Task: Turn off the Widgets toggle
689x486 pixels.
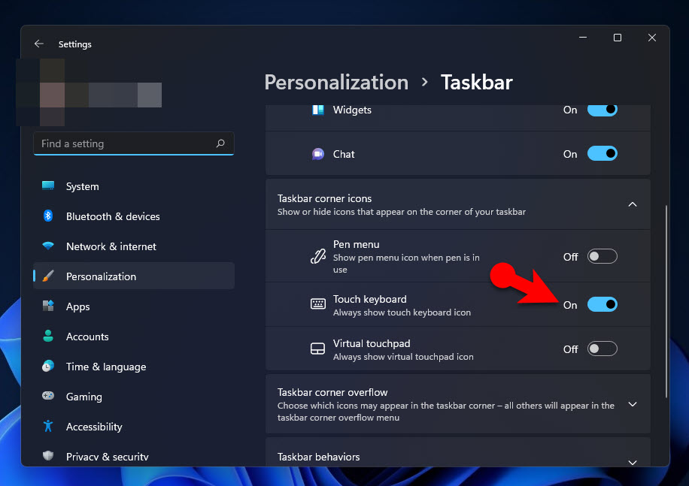Action: [x=602, y=110]
